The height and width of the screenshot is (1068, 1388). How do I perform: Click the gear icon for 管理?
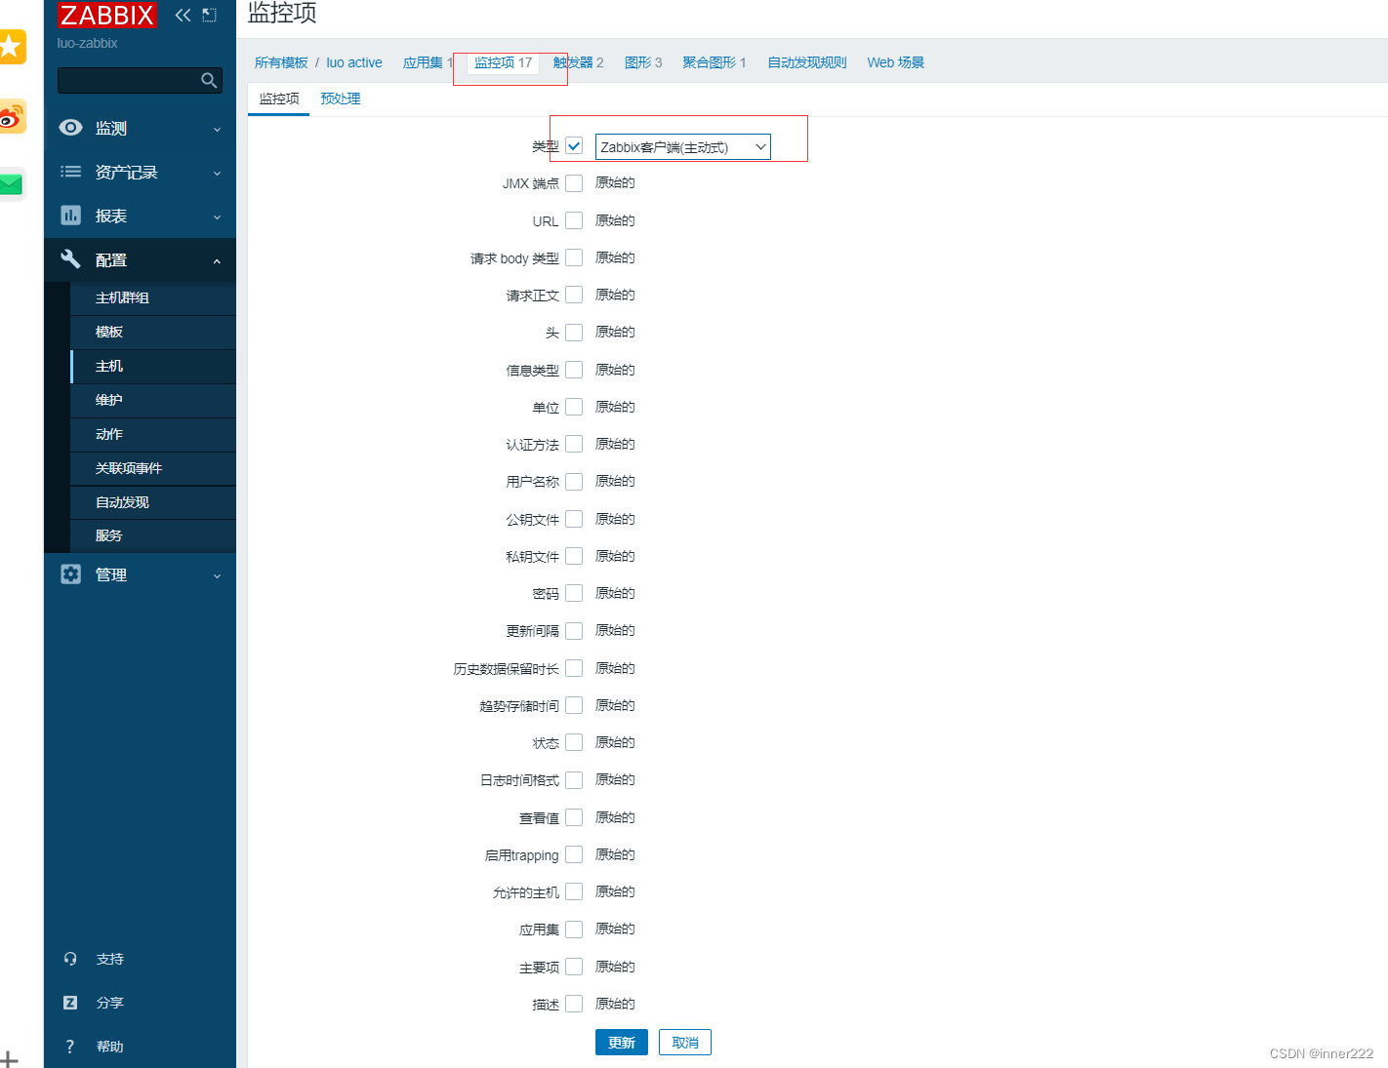pos(70,574)
